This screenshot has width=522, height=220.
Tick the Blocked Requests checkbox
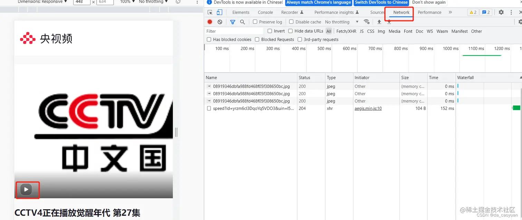point(257,39)
